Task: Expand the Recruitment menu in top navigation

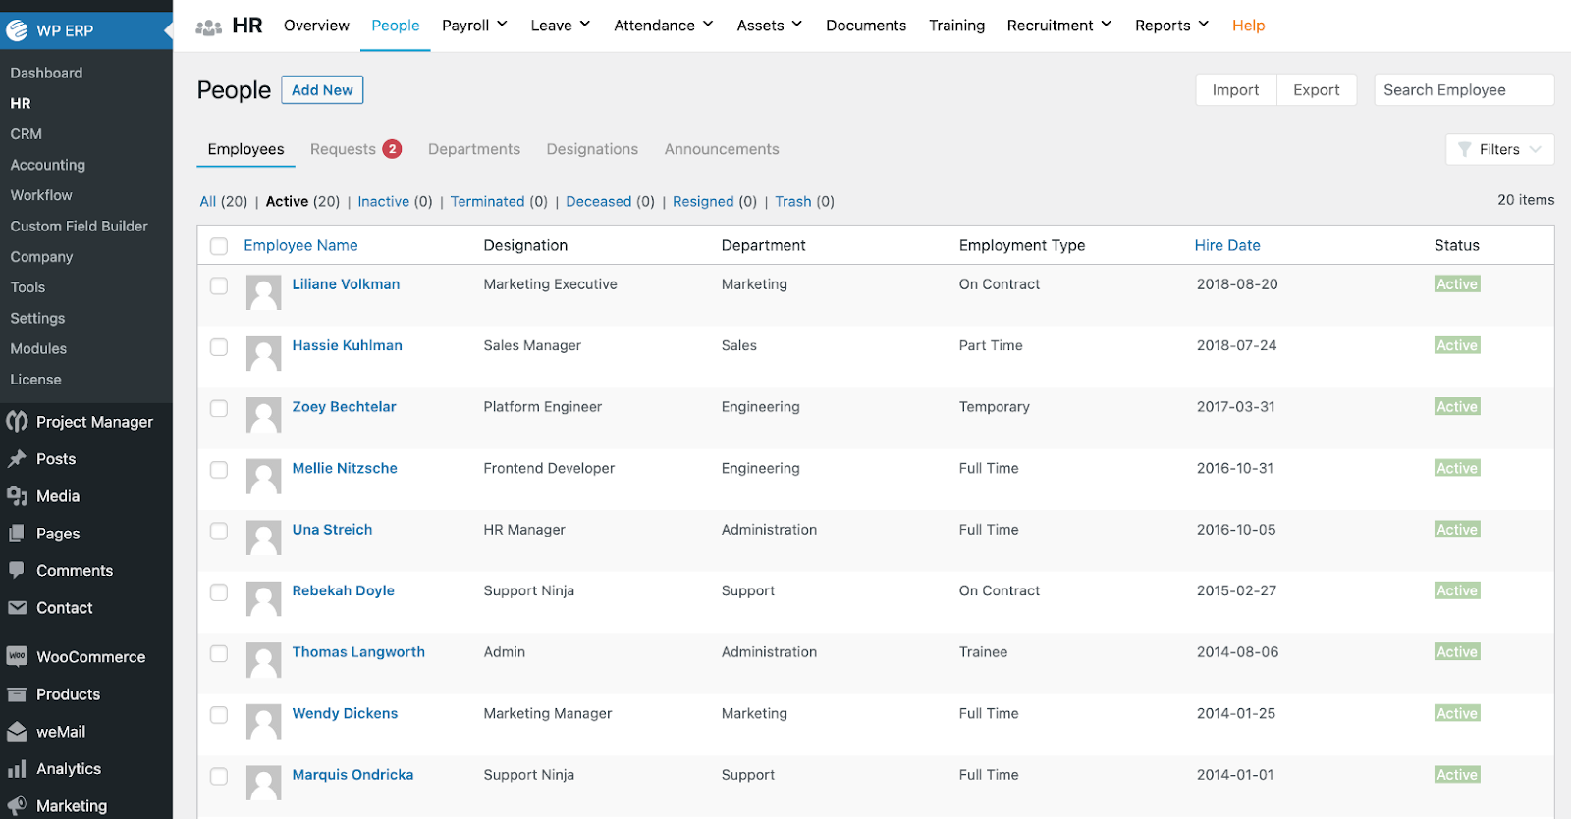Action: (1058, 26)
